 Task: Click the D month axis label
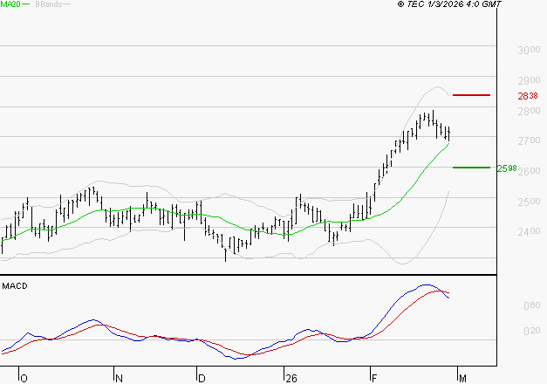(202, 379)
